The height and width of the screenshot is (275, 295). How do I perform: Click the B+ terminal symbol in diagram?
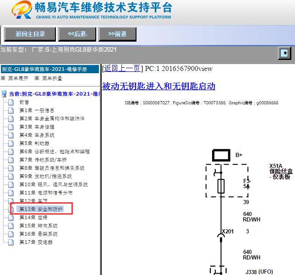pos(221,155)
